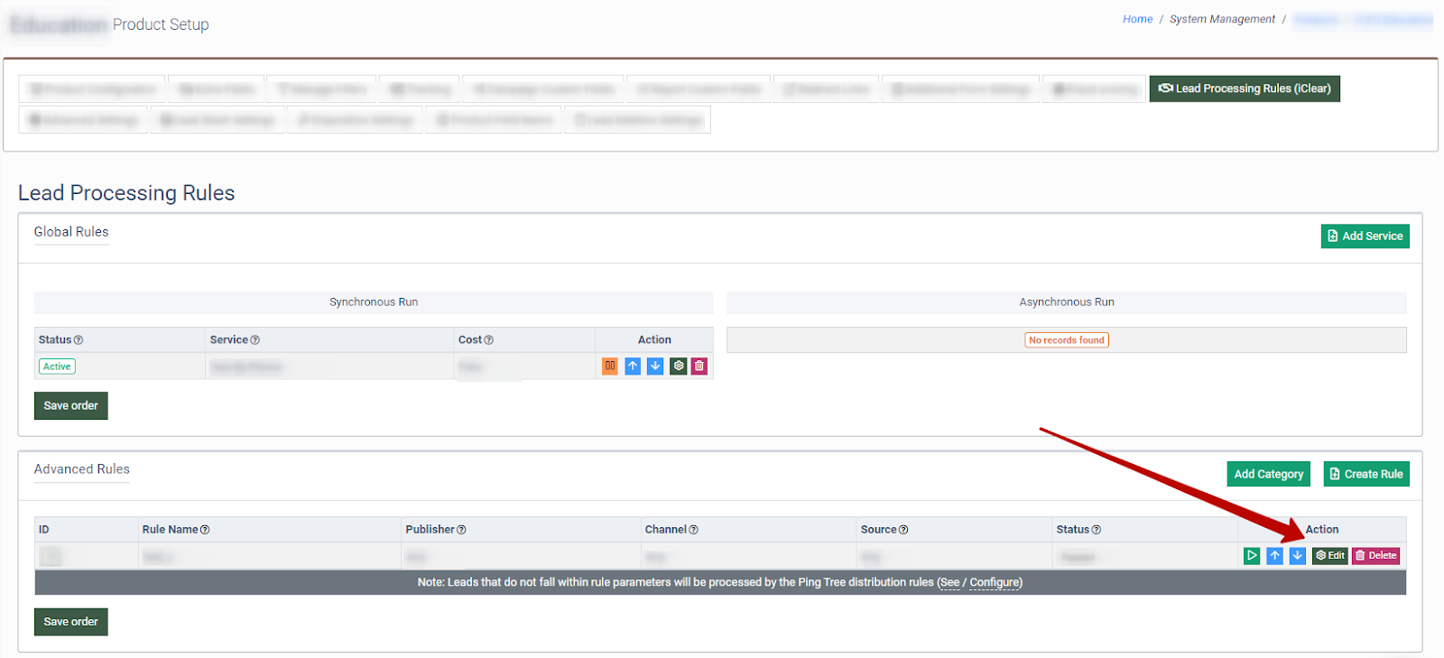Move global rule service down
Viewport: 1444px width, 658px height.
pos(655,366)
